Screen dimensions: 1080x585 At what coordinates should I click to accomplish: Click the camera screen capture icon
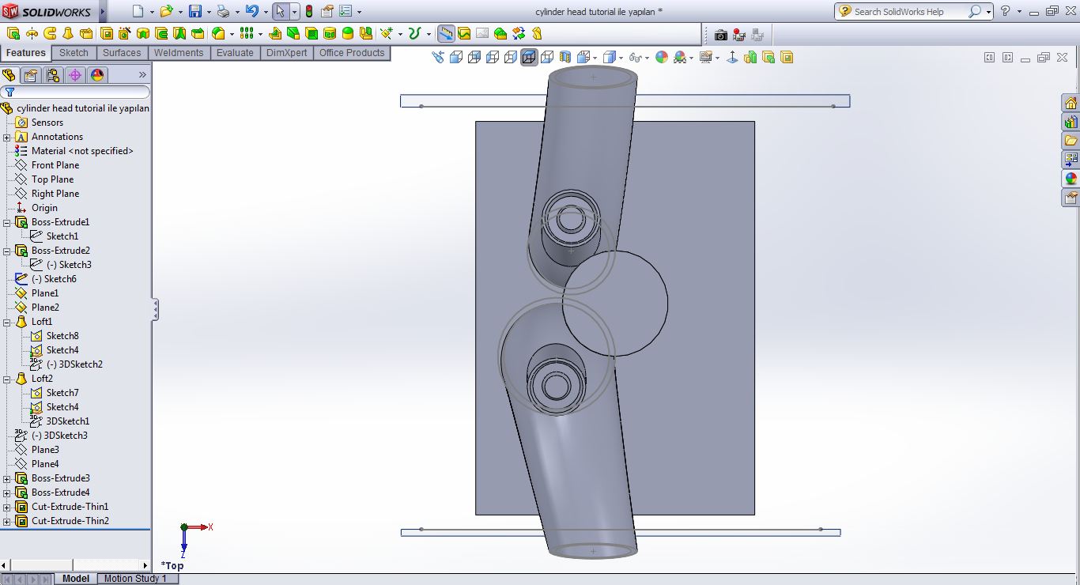[720, 35]
